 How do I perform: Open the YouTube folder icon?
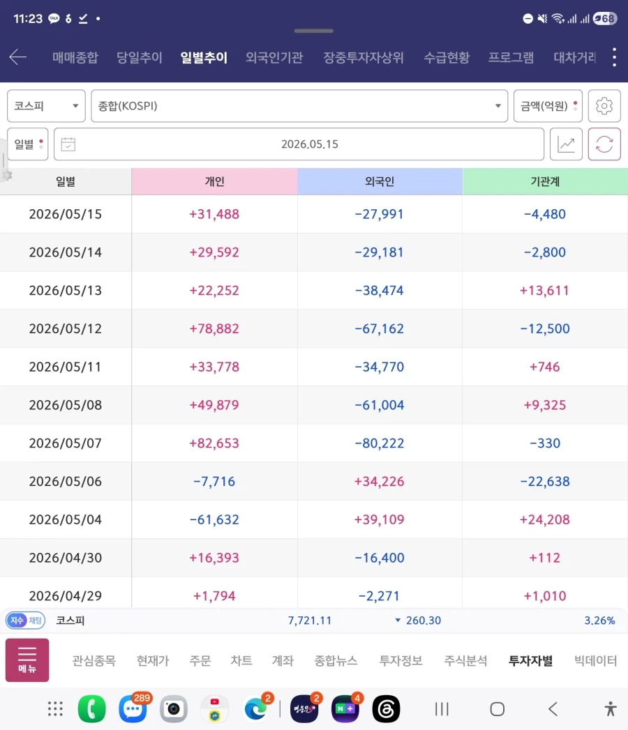(x=215, y=709)
